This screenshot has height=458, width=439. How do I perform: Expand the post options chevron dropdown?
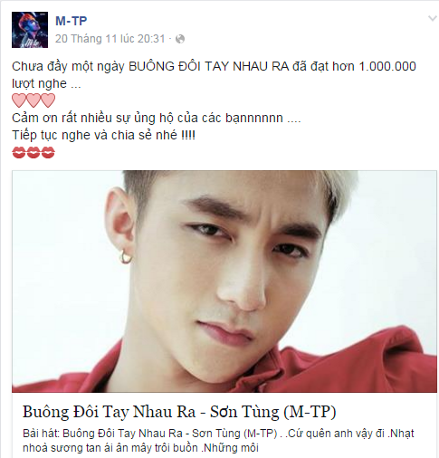(x=434, y=19)
